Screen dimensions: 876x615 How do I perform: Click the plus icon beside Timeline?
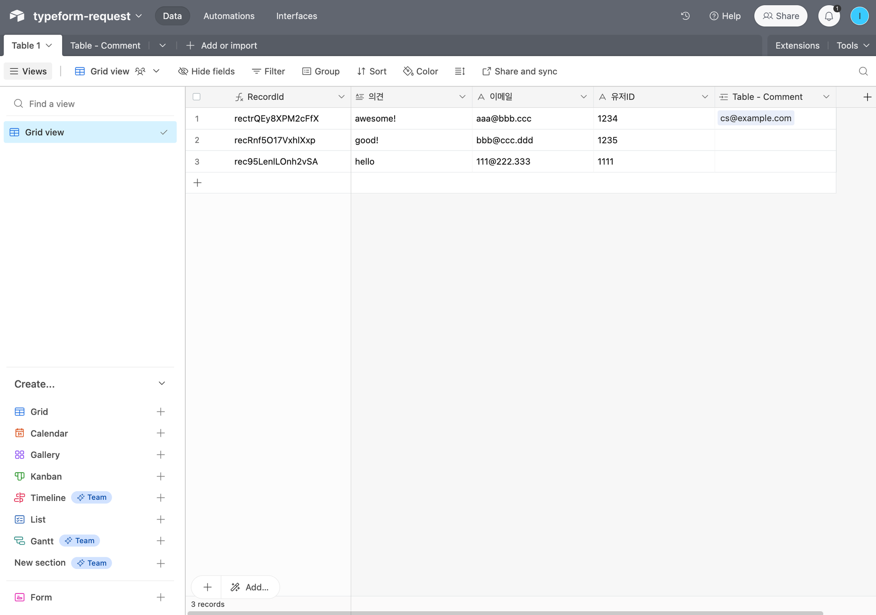pyautogui.click(x=161, y=498)
